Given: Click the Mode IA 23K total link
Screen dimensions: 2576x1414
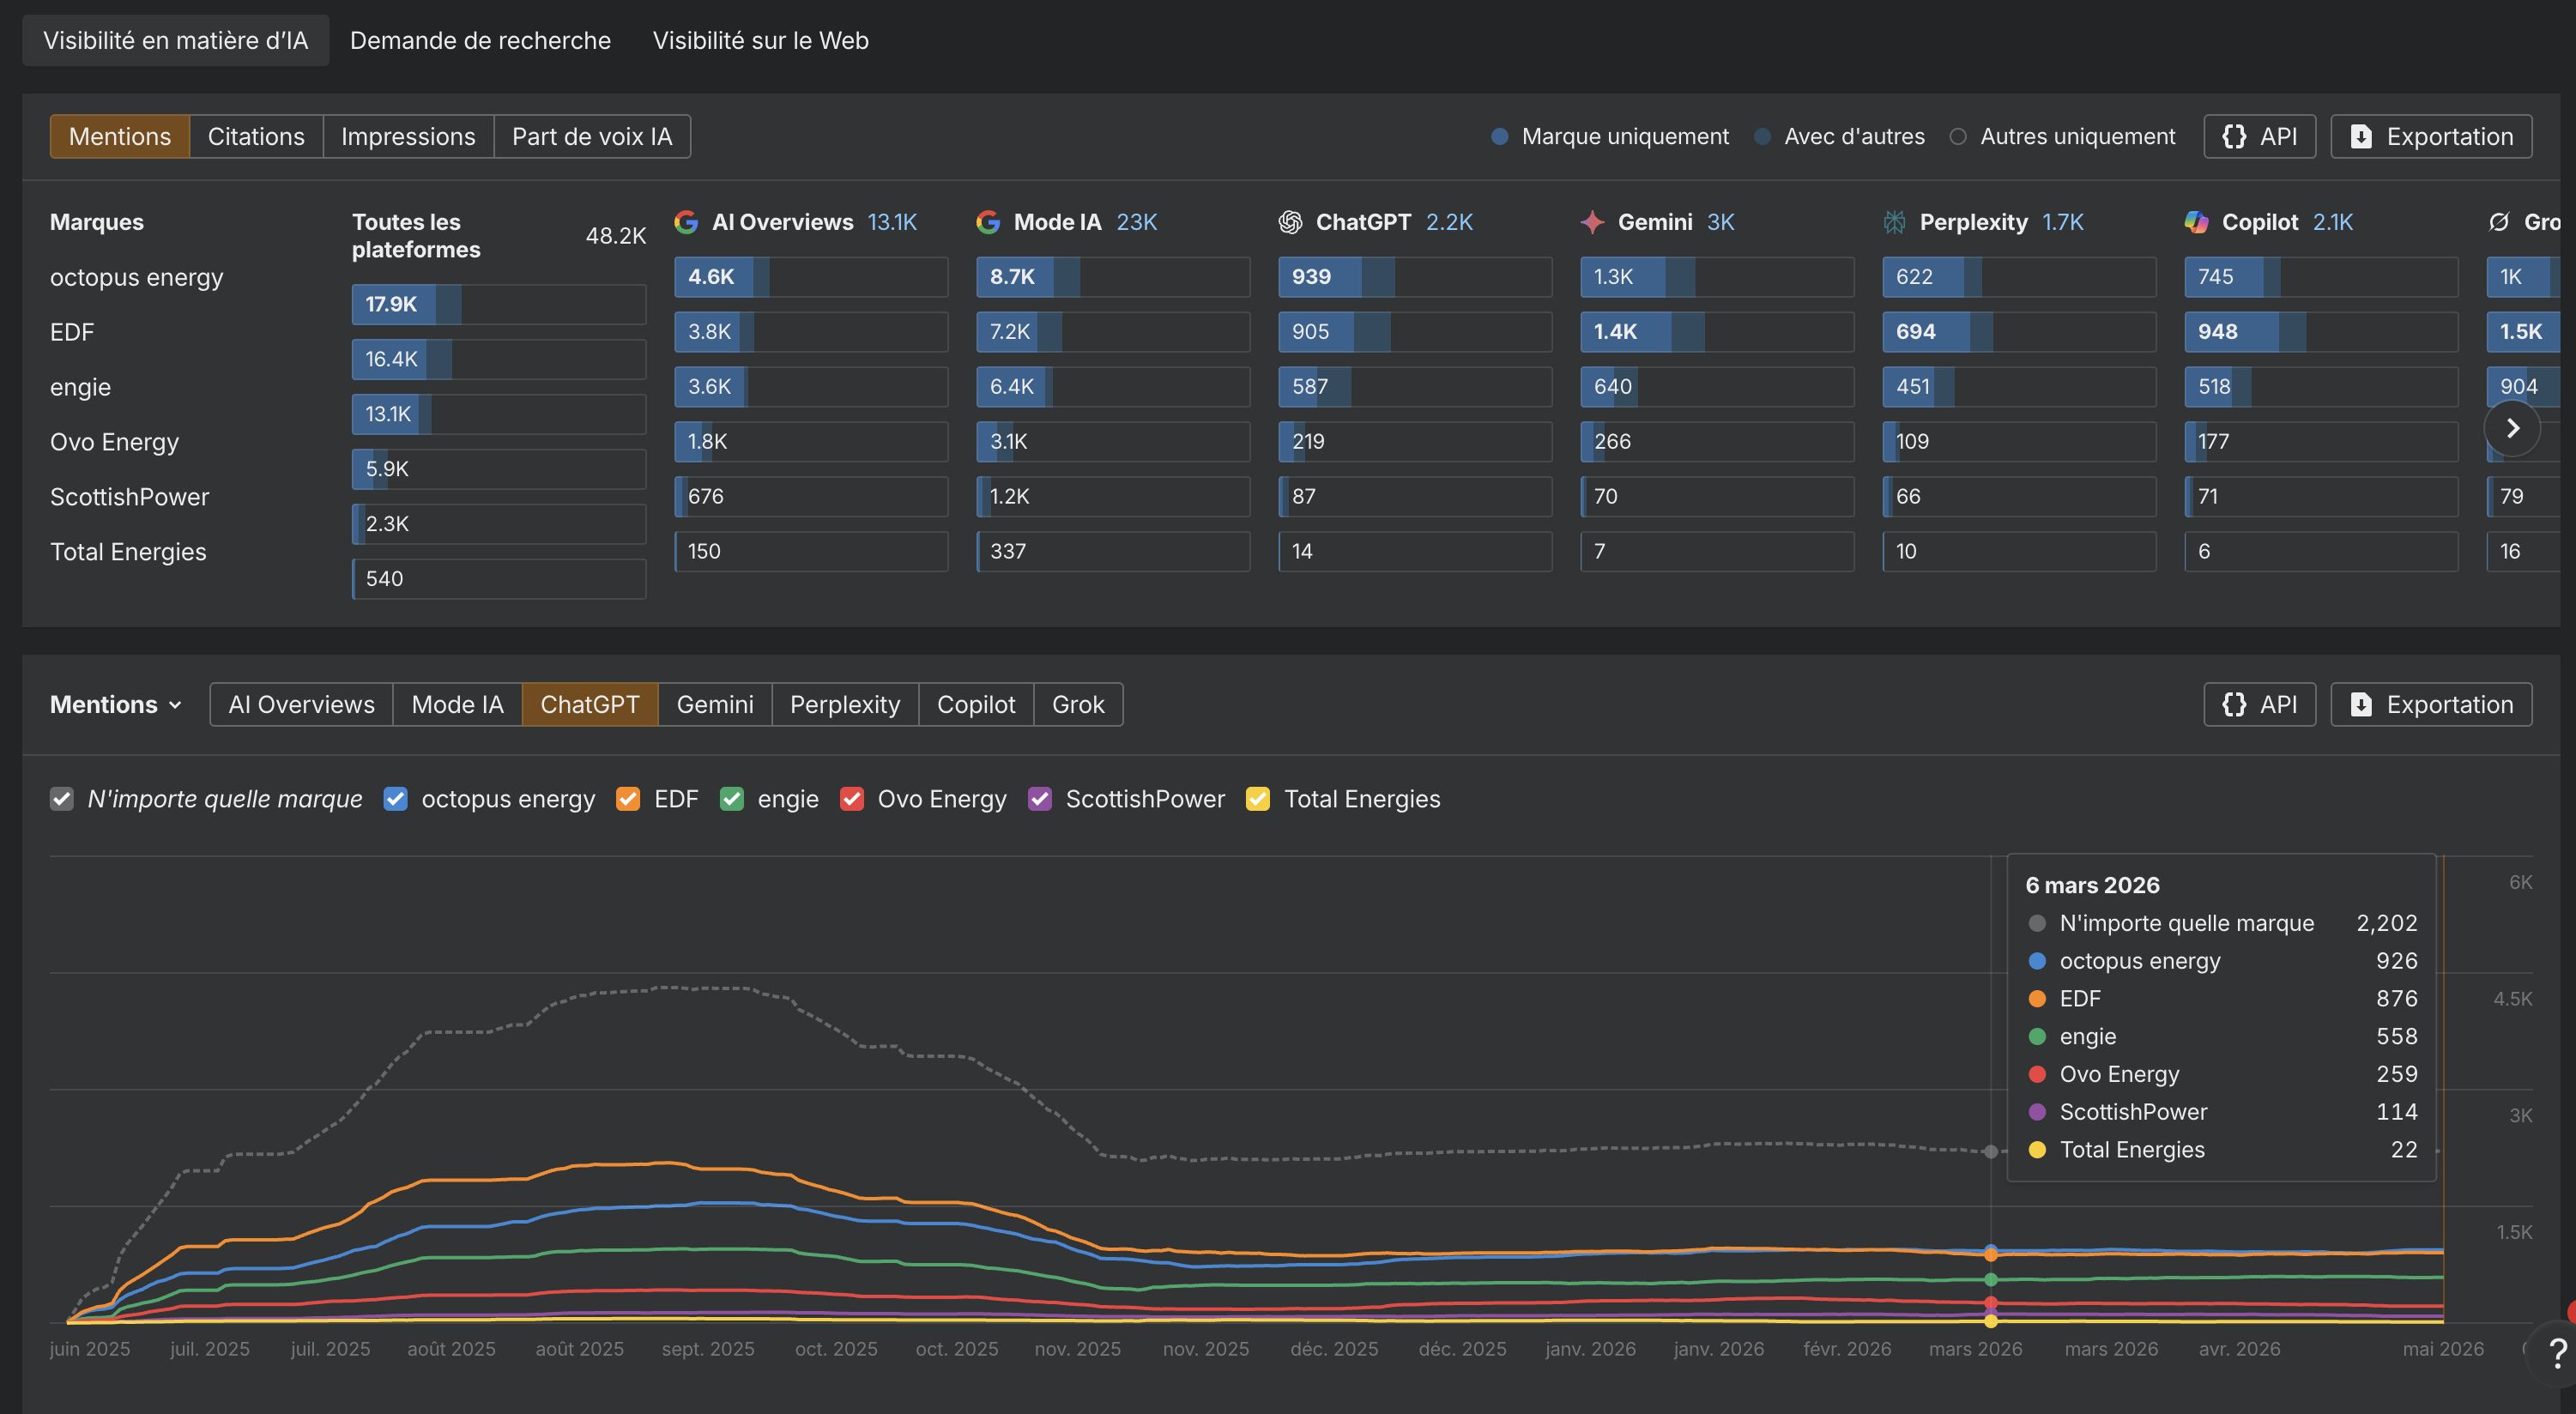Looking at the screenshot, I should (1137, 222).
